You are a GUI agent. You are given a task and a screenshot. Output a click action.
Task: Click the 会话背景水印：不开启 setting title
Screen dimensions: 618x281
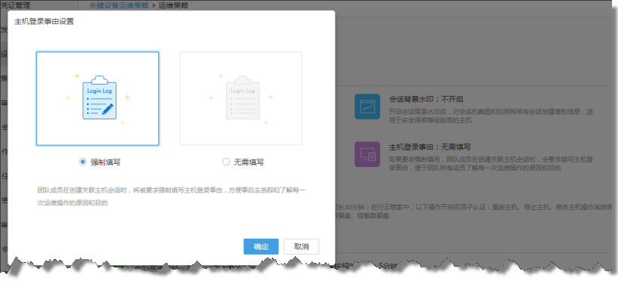pos(426,99)
